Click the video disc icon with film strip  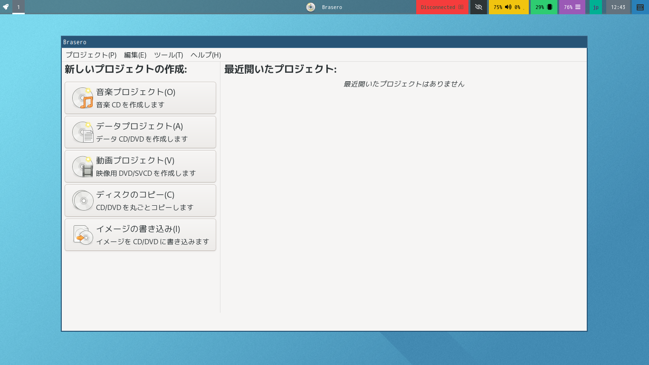(x=83, y=166)
